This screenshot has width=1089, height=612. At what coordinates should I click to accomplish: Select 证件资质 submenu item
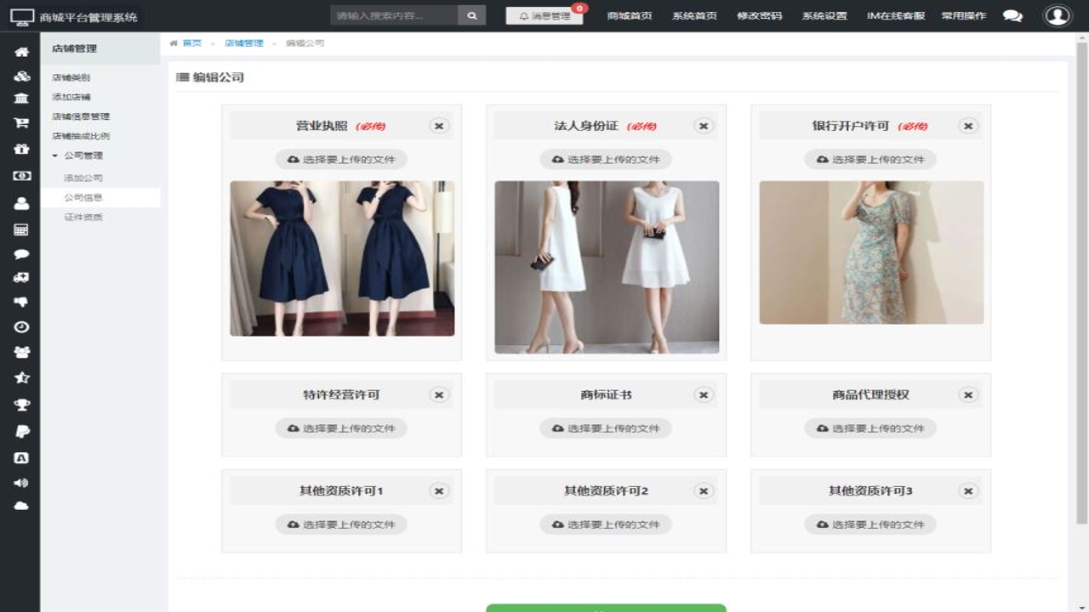(x=83, y=217)
